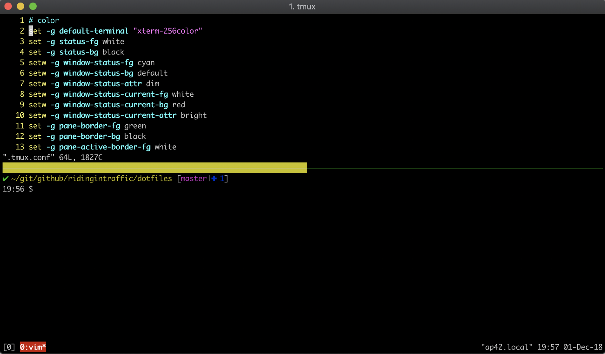Minimize the terminal using the yellow button
The width and height of the screenshot is (605, 354).
pyautogui.click(x=20, y=6)
